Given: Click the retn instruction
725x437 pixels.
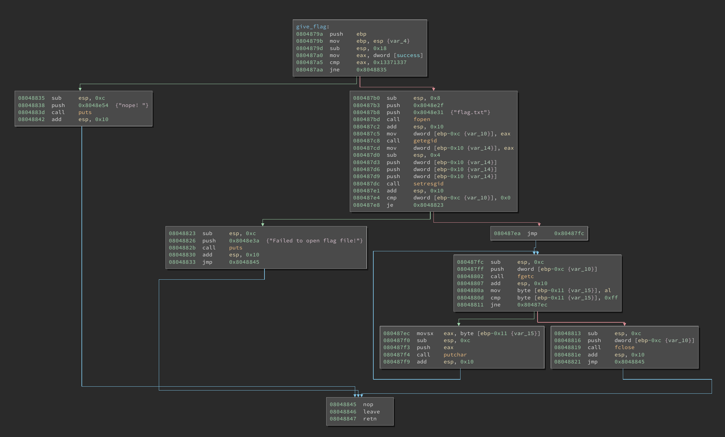Looking at the screenshot, I should pos(370,419).
